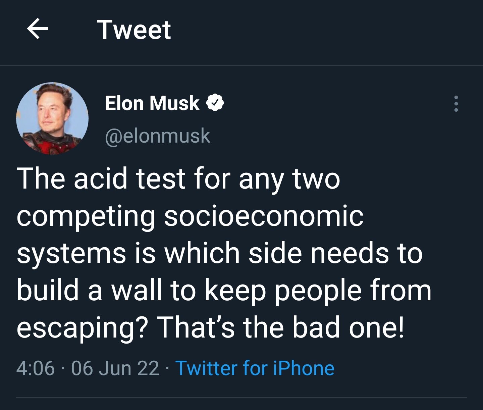Click the Twitter for iPhone source link
The height and width of the screenshot is (410, 483).
tap(255, 368)
